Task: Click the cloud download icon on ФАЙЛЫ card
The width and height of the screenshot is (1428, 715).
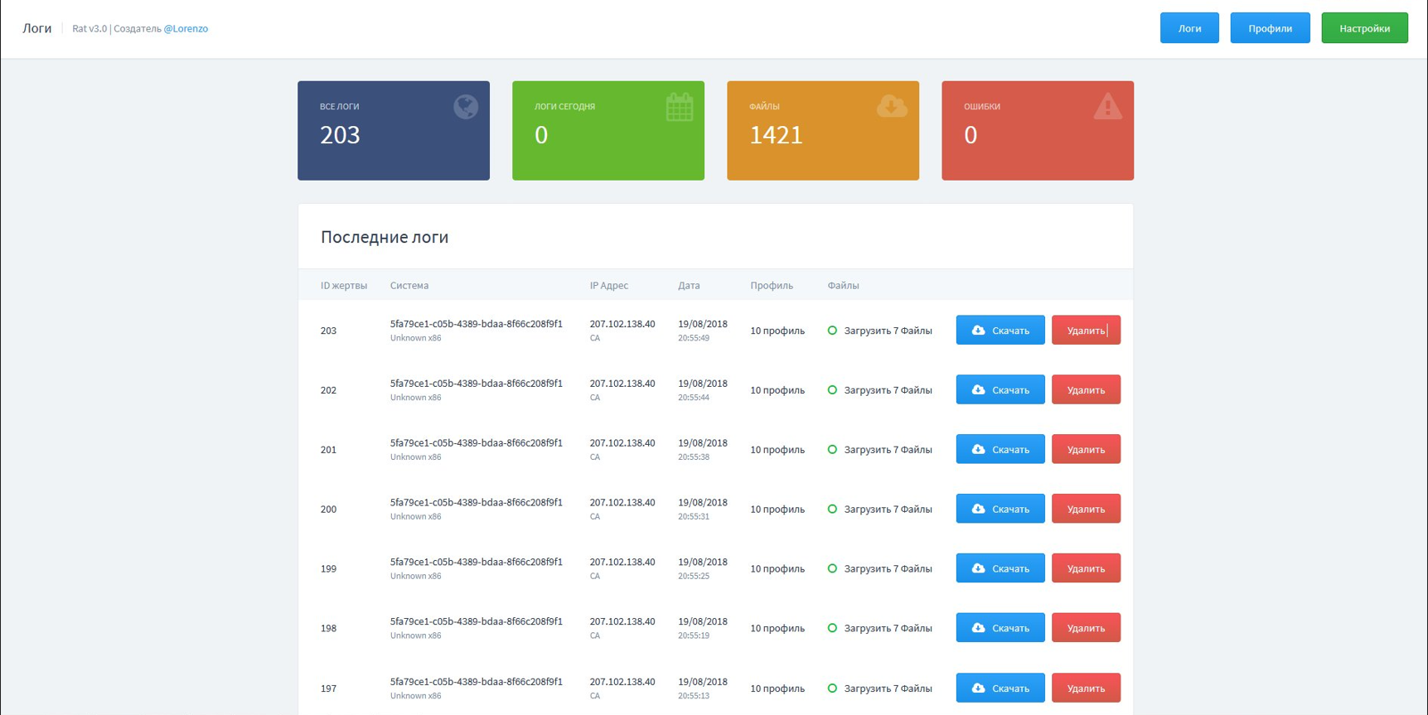Action: (892, 106)
